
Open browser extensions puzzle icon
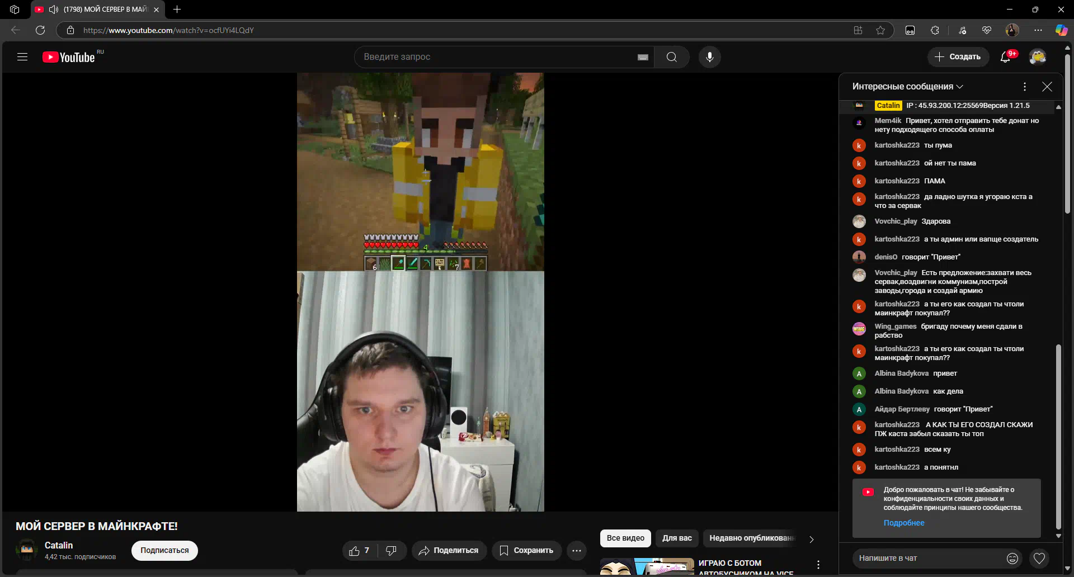coord(935,30)
